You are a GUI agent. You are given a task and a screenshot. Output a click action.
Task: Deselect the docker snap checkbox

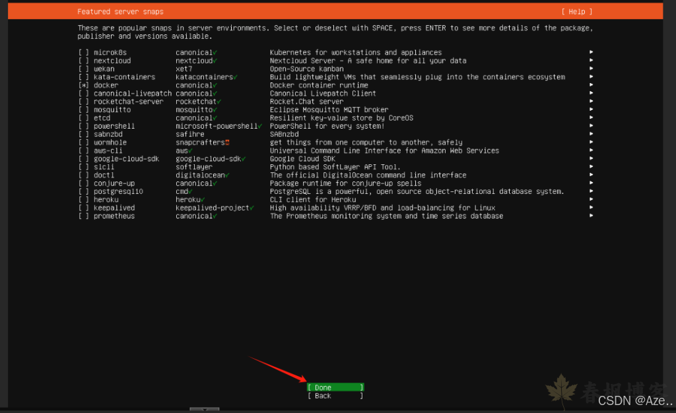(84, 85)
